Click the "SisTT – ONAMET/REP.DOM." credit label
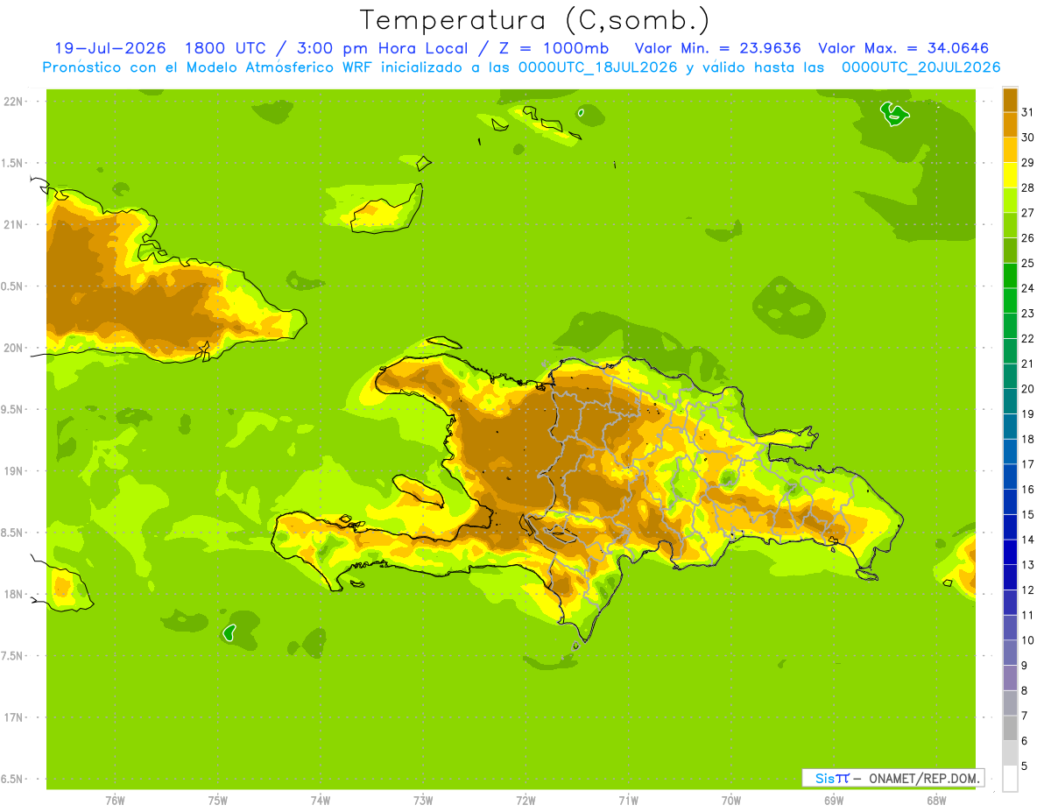Image resolution: width=1051 pixels, height=812 pixels. pos(892,778)
